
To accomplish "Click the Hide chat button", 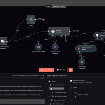I will coord(61,70).
